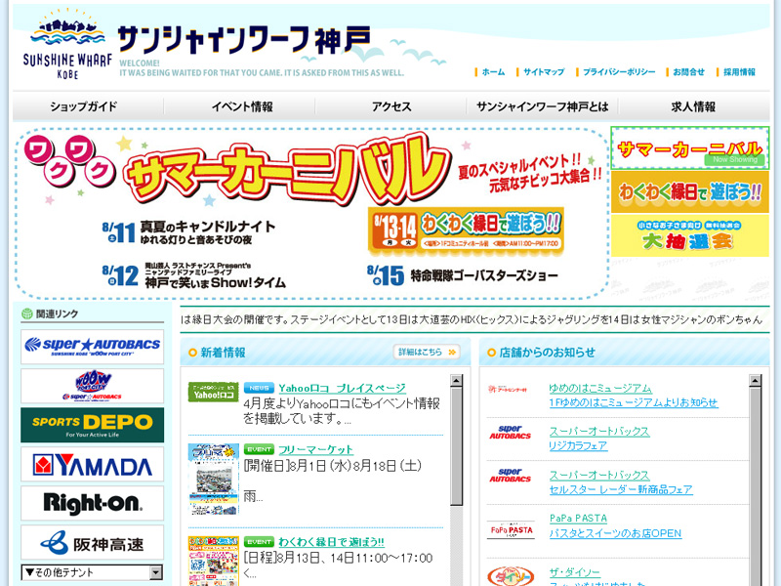Open ショップガイド in the main menu

(83, 106)
